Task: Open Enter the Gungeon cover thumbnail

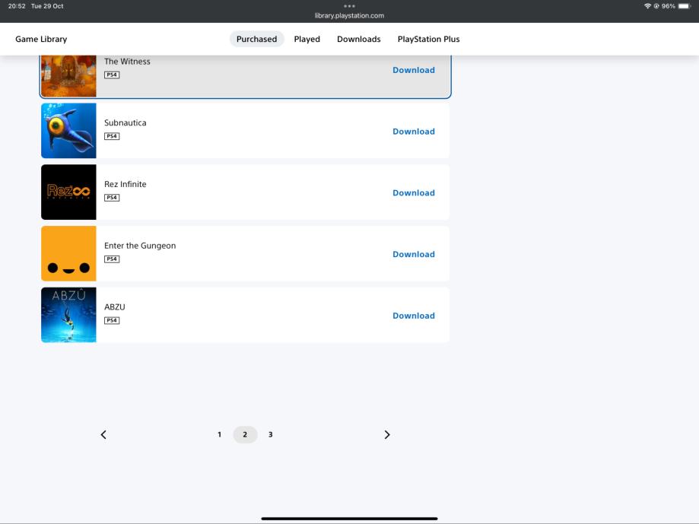Action: [x=68, y=253]
